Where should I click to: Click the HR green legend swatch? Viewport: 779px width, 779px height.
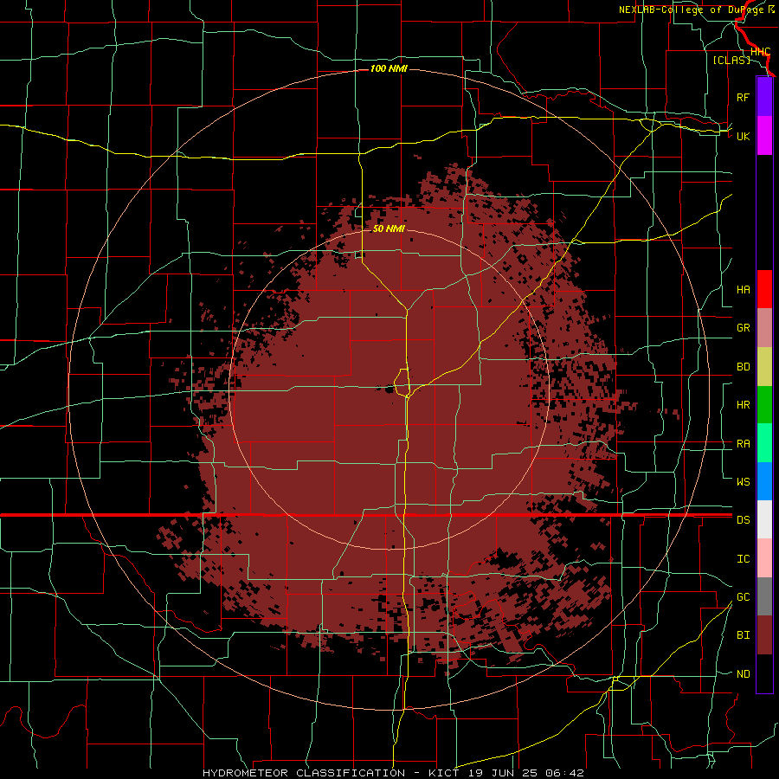tap(764, 405)
